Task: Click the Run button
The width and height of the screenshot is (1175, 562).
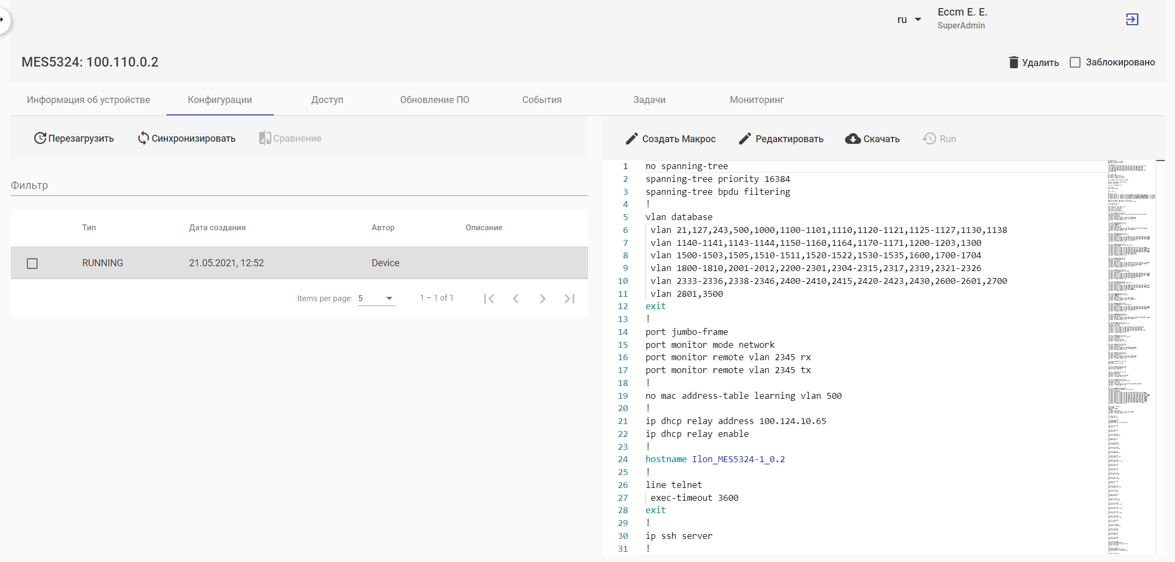Action: (940, 139)
